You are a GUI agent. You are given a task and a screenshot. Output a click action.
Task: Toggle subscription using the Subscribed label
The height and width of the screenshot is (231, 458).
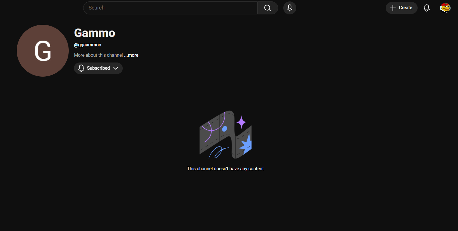point(98,68)
